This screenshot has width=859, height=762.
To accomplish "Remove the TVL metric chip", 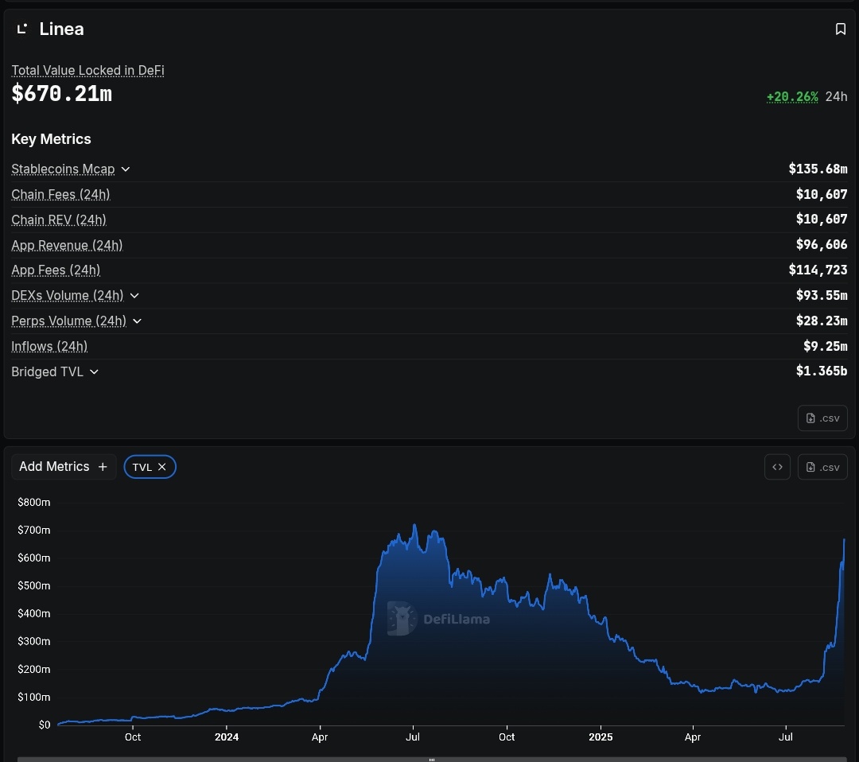I will click(x=161, y=467).
